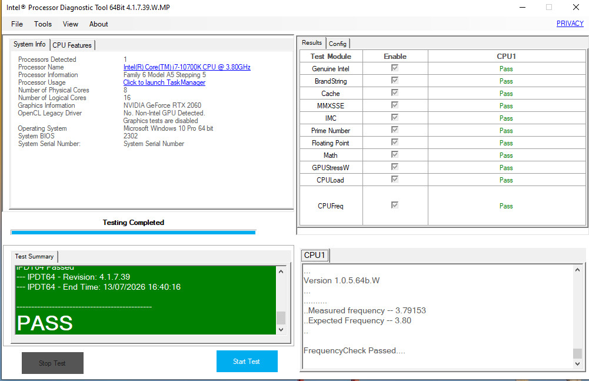Click the Enable column header
589x381 pixels.
395,57
